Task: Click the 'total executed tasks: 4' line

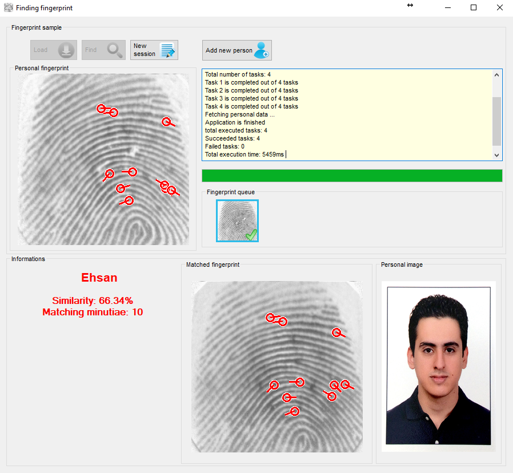Action: (236, 130)
